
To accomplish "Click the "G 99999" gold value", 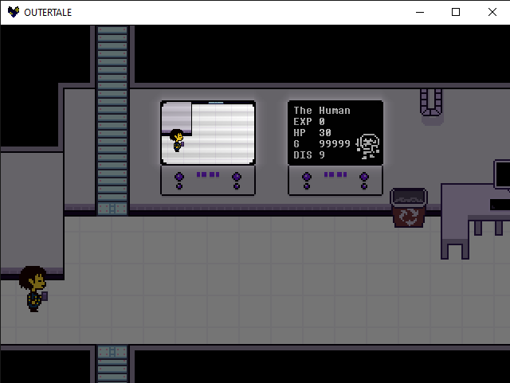I will [x=322, y=143].
